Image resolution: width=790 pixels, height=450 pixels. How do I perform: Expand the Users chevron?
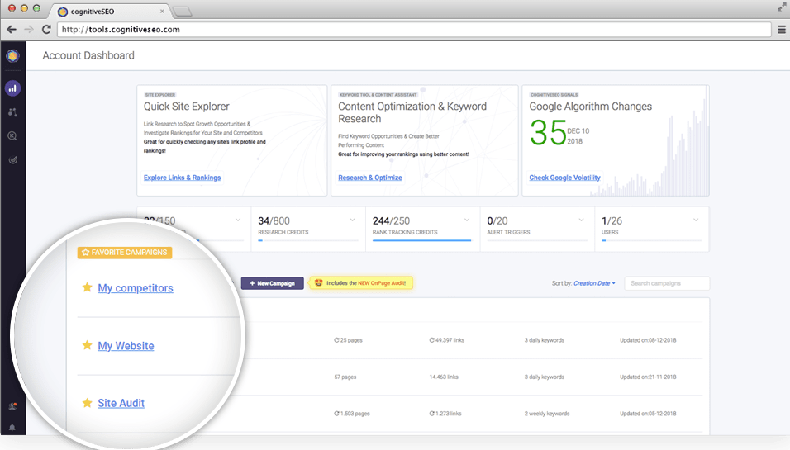pyautogui.click(x=695, y=220)
